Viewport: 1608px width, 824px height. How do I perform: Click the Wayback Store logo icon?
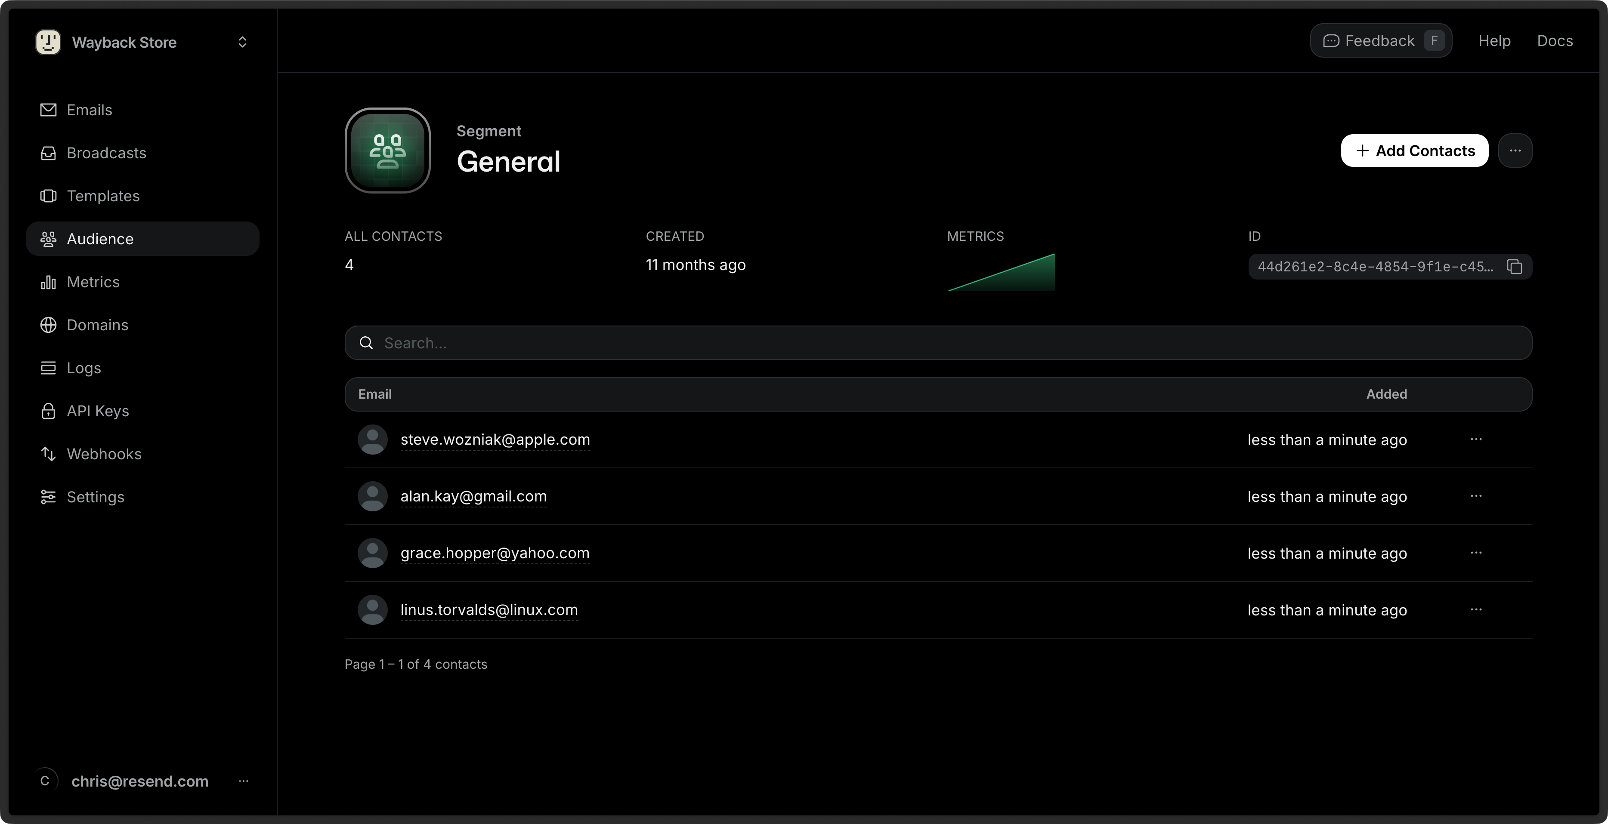[x=48, y=43]
